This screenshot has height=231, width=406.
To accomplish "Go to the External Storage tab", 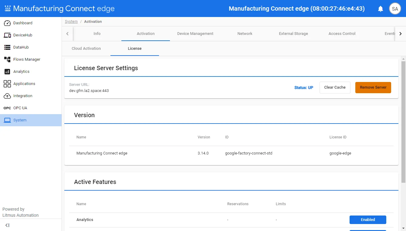I will pos(293,34).
